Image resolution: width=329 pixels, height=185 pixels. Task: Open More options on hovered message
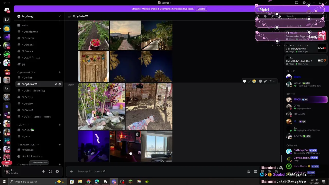coord(275,81)
